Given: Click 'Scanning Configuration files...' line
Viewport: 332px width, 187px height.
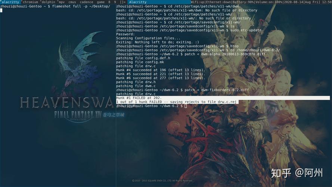Looking at the screenshot, I should tap(148, 38).
